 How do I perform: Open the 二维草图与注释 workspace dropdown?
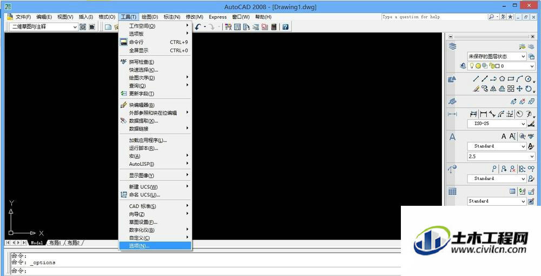pyautogui.click(x=44, y=27)
